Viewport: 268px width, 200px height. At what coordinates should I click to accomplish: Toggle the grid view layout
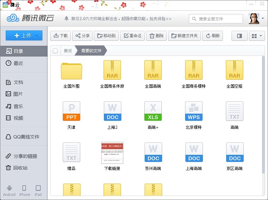(255, 35)
